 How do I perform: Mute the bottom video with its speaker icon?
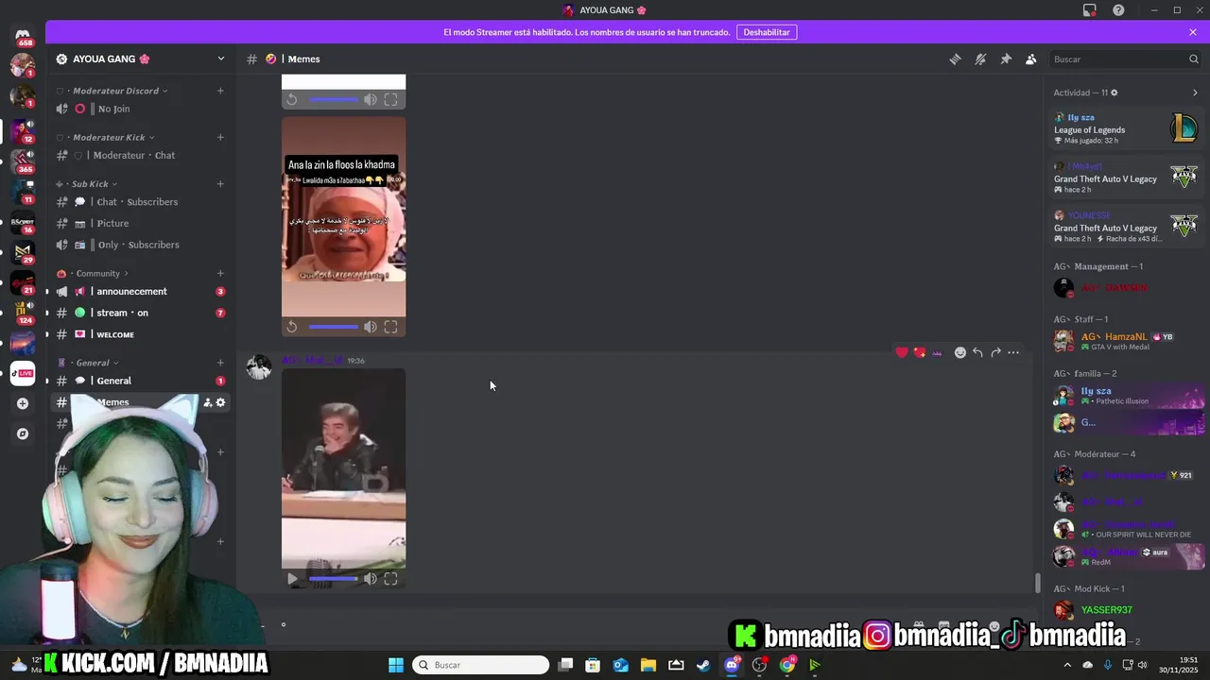[x=371, y=579]
